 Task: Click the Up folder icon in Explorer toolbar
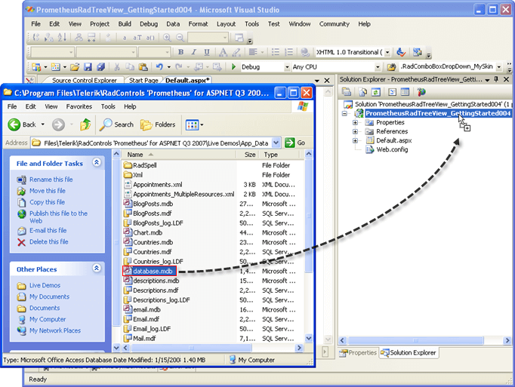pyautogui.click(x=86, y=124)
